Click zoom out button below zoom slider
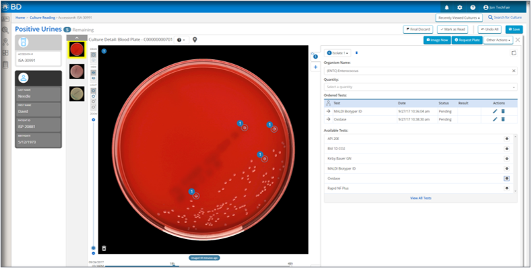 pyautogui.click(x=94, y=253)
